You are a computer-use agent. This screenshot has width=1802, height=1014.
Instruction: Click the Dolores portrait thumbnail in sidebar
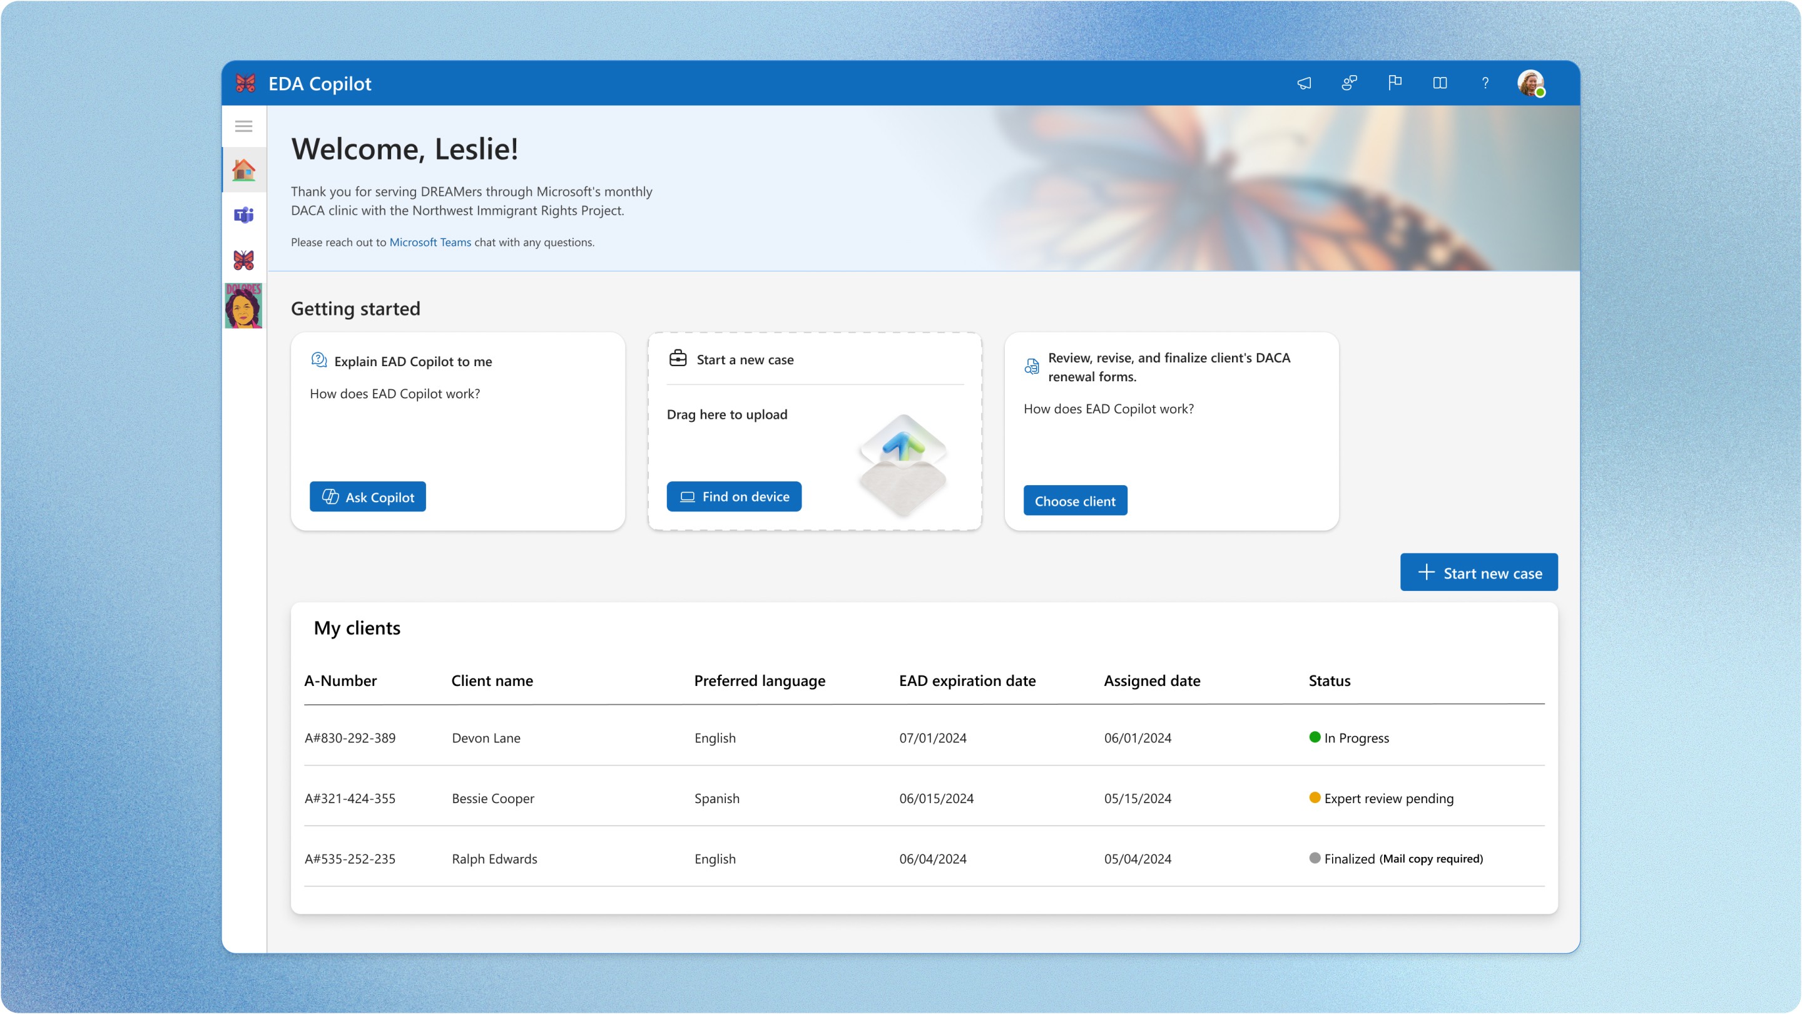pos(243,306)
